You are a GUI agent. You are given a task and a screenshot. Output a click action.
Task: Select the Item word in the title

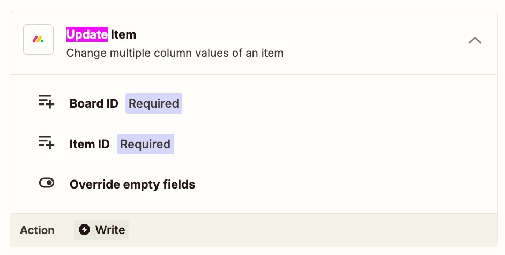(x=123, y=34)
